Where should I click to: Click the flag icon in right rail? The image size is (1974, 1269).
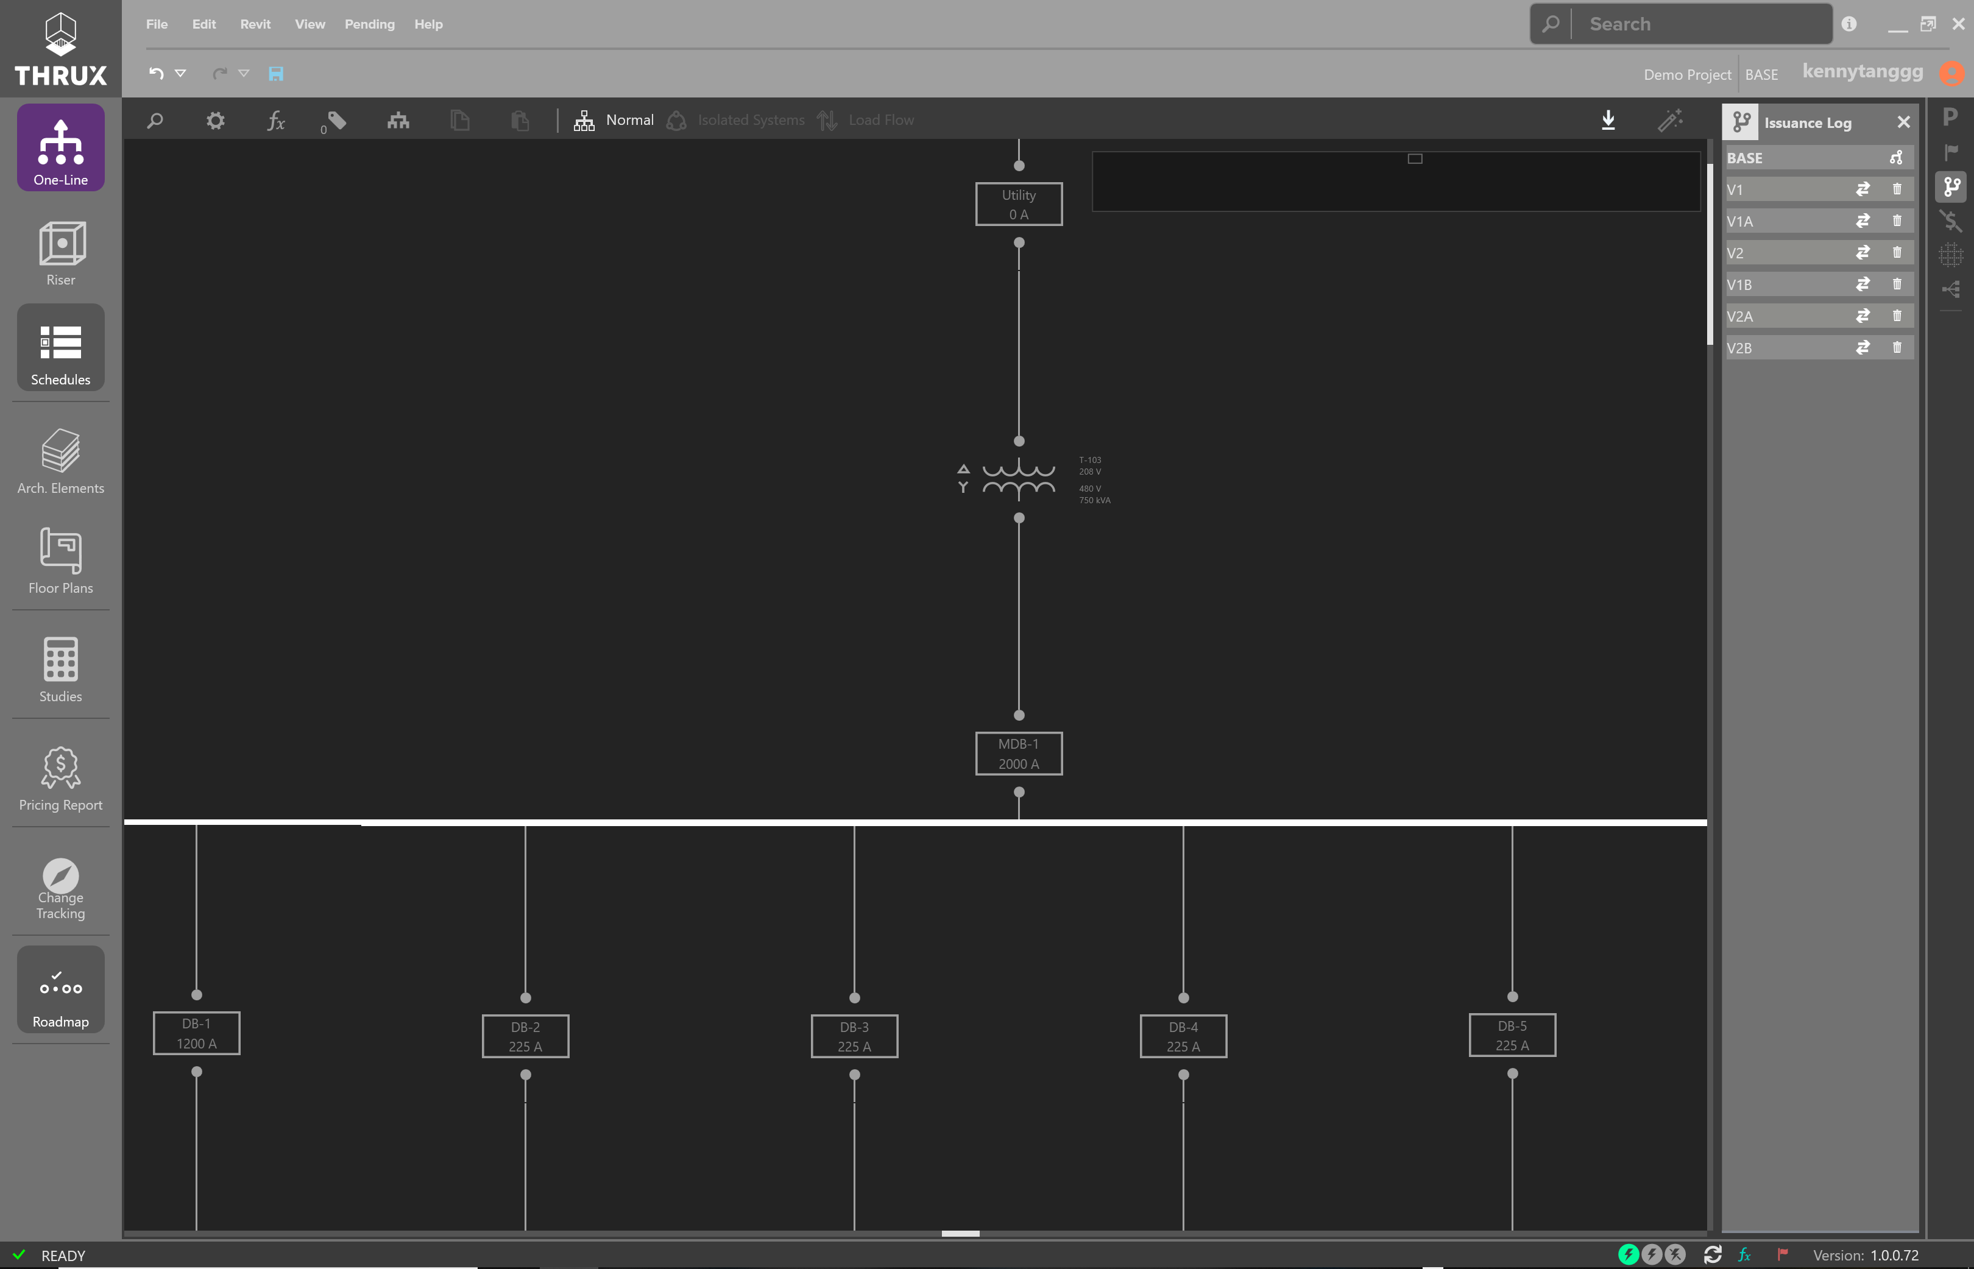(1950, 152)
